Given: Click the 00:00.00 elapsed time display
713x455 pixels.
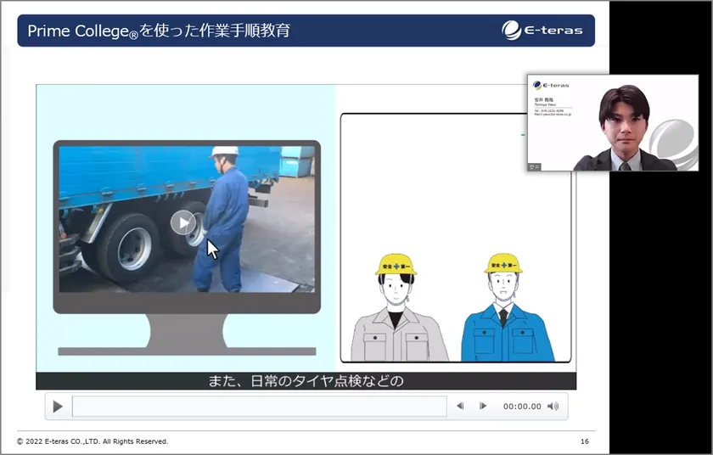Looking at the screenshot, I should (522, 407).
